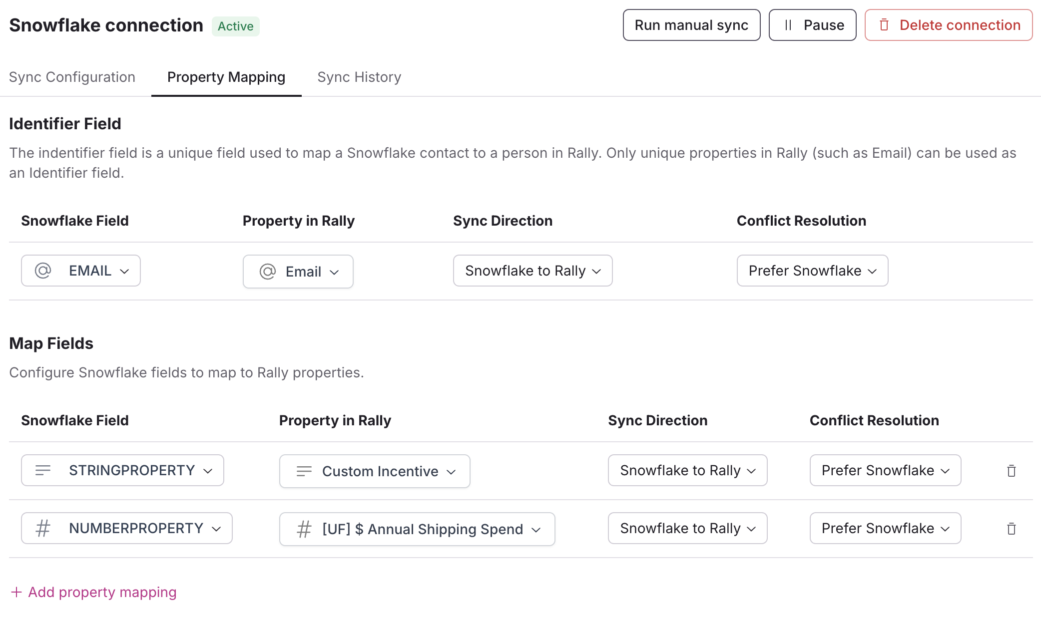This screenshot has height=618, width=1041.
Task: Click the Active status badge
Action: [x=235, y=26]
